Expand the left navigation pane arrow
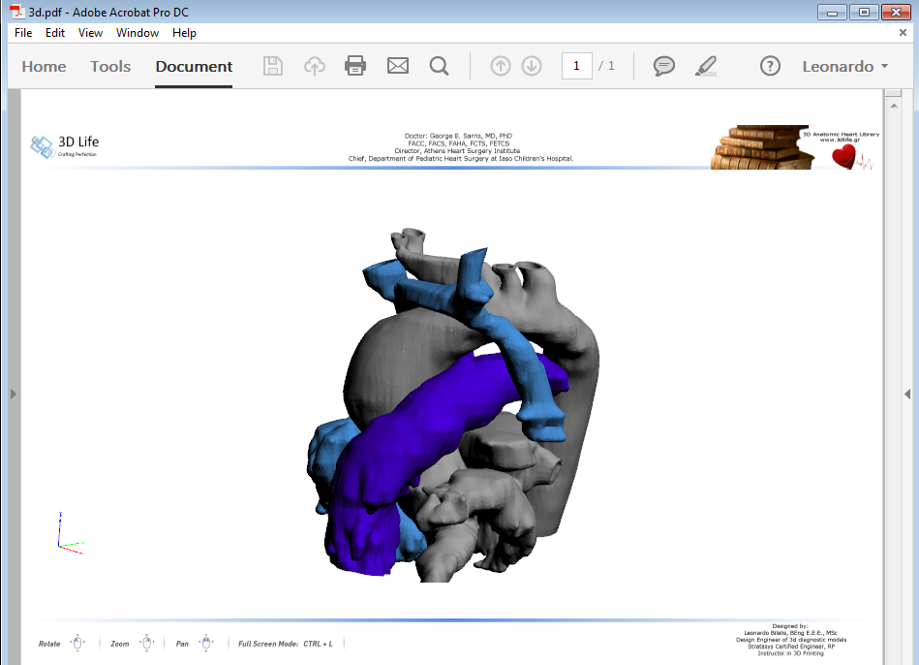919x665 pixels. tap(14, 394)
